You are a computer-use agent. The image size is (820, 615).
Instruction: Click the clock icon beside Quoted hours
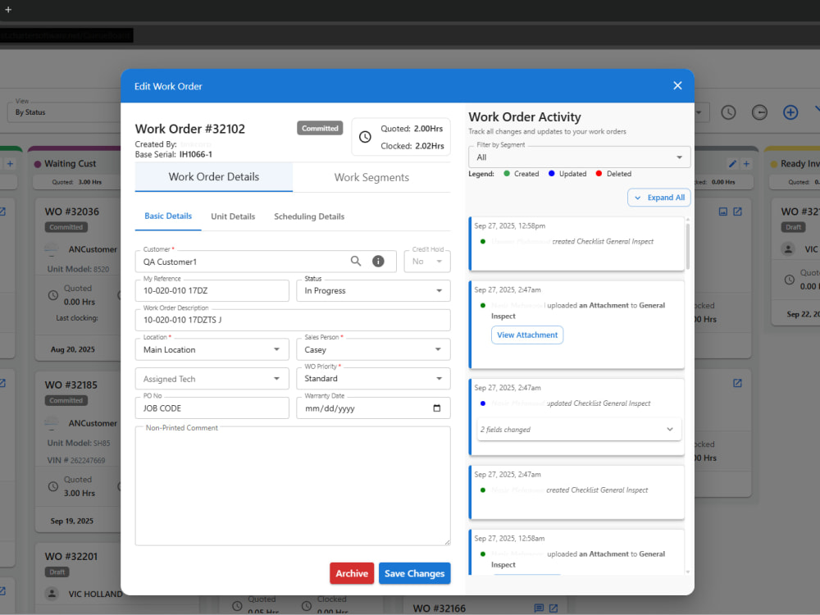pos(365,136)
